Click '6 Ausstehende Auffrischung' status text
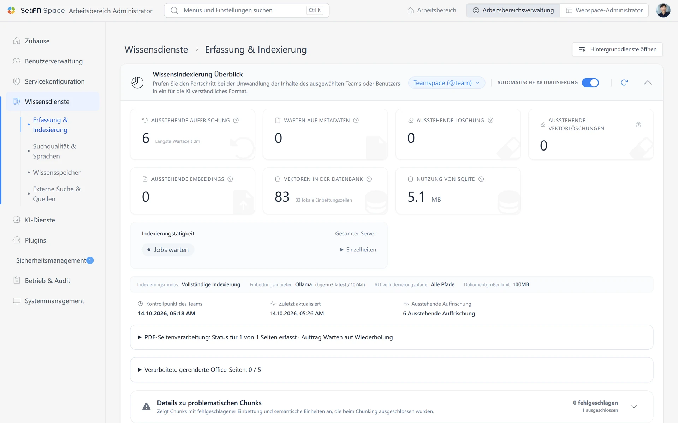 [439, 313]
